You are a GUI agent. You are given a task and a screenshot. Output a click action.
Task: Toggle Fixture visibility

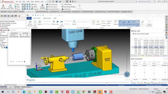coord(124,23)
